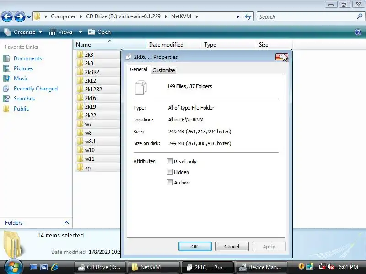Click the muted volume tray icon
366x274 pixels.
pos(330,267)
